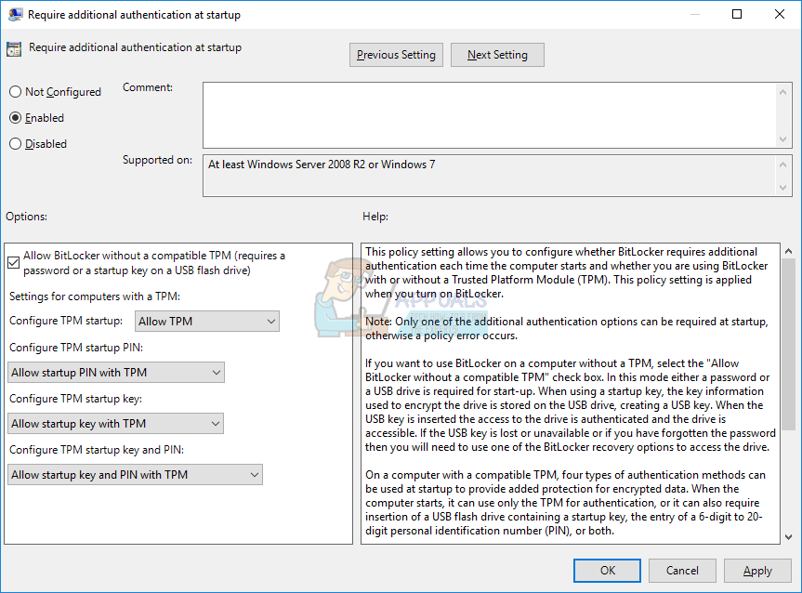This screenshot has height=593, width=802.
Task: Toggle Allow BitLocker without a compatible TPM checkbox
Action: coord(14,263)
